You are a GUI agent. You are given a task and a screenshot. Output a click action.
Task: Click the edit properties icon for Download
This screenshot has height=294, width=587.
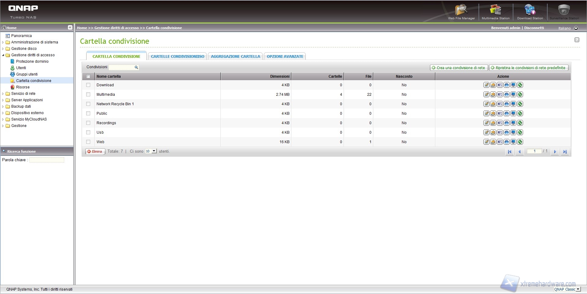(x=486, y=85)
